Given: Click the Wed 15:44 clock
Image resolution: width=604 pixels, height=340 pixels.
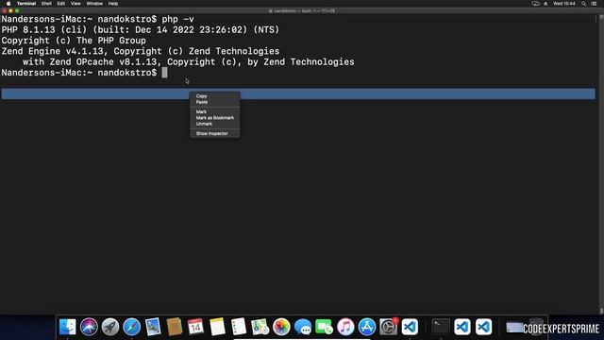Looking at the screenshot, I should pyautogui.click(x=564, y=4).
